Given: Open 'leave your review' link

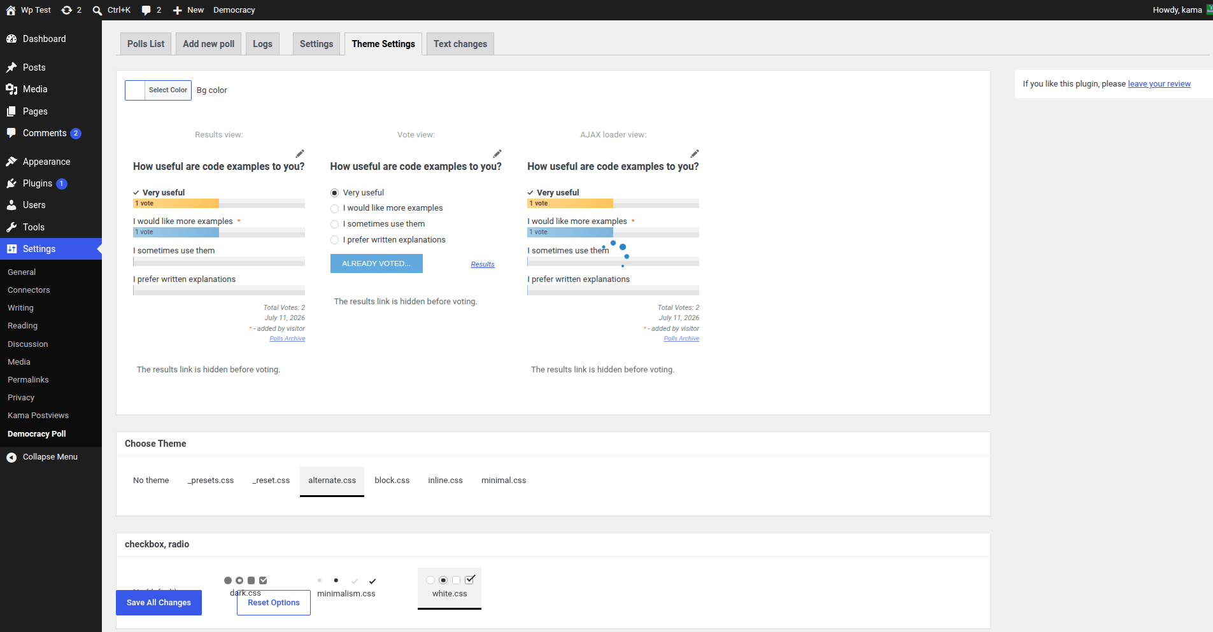Looking at the screenshot, I should click(1159, 84).
